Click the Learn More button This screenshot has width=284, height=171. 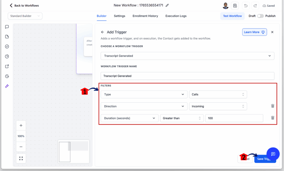coord(254,32)
